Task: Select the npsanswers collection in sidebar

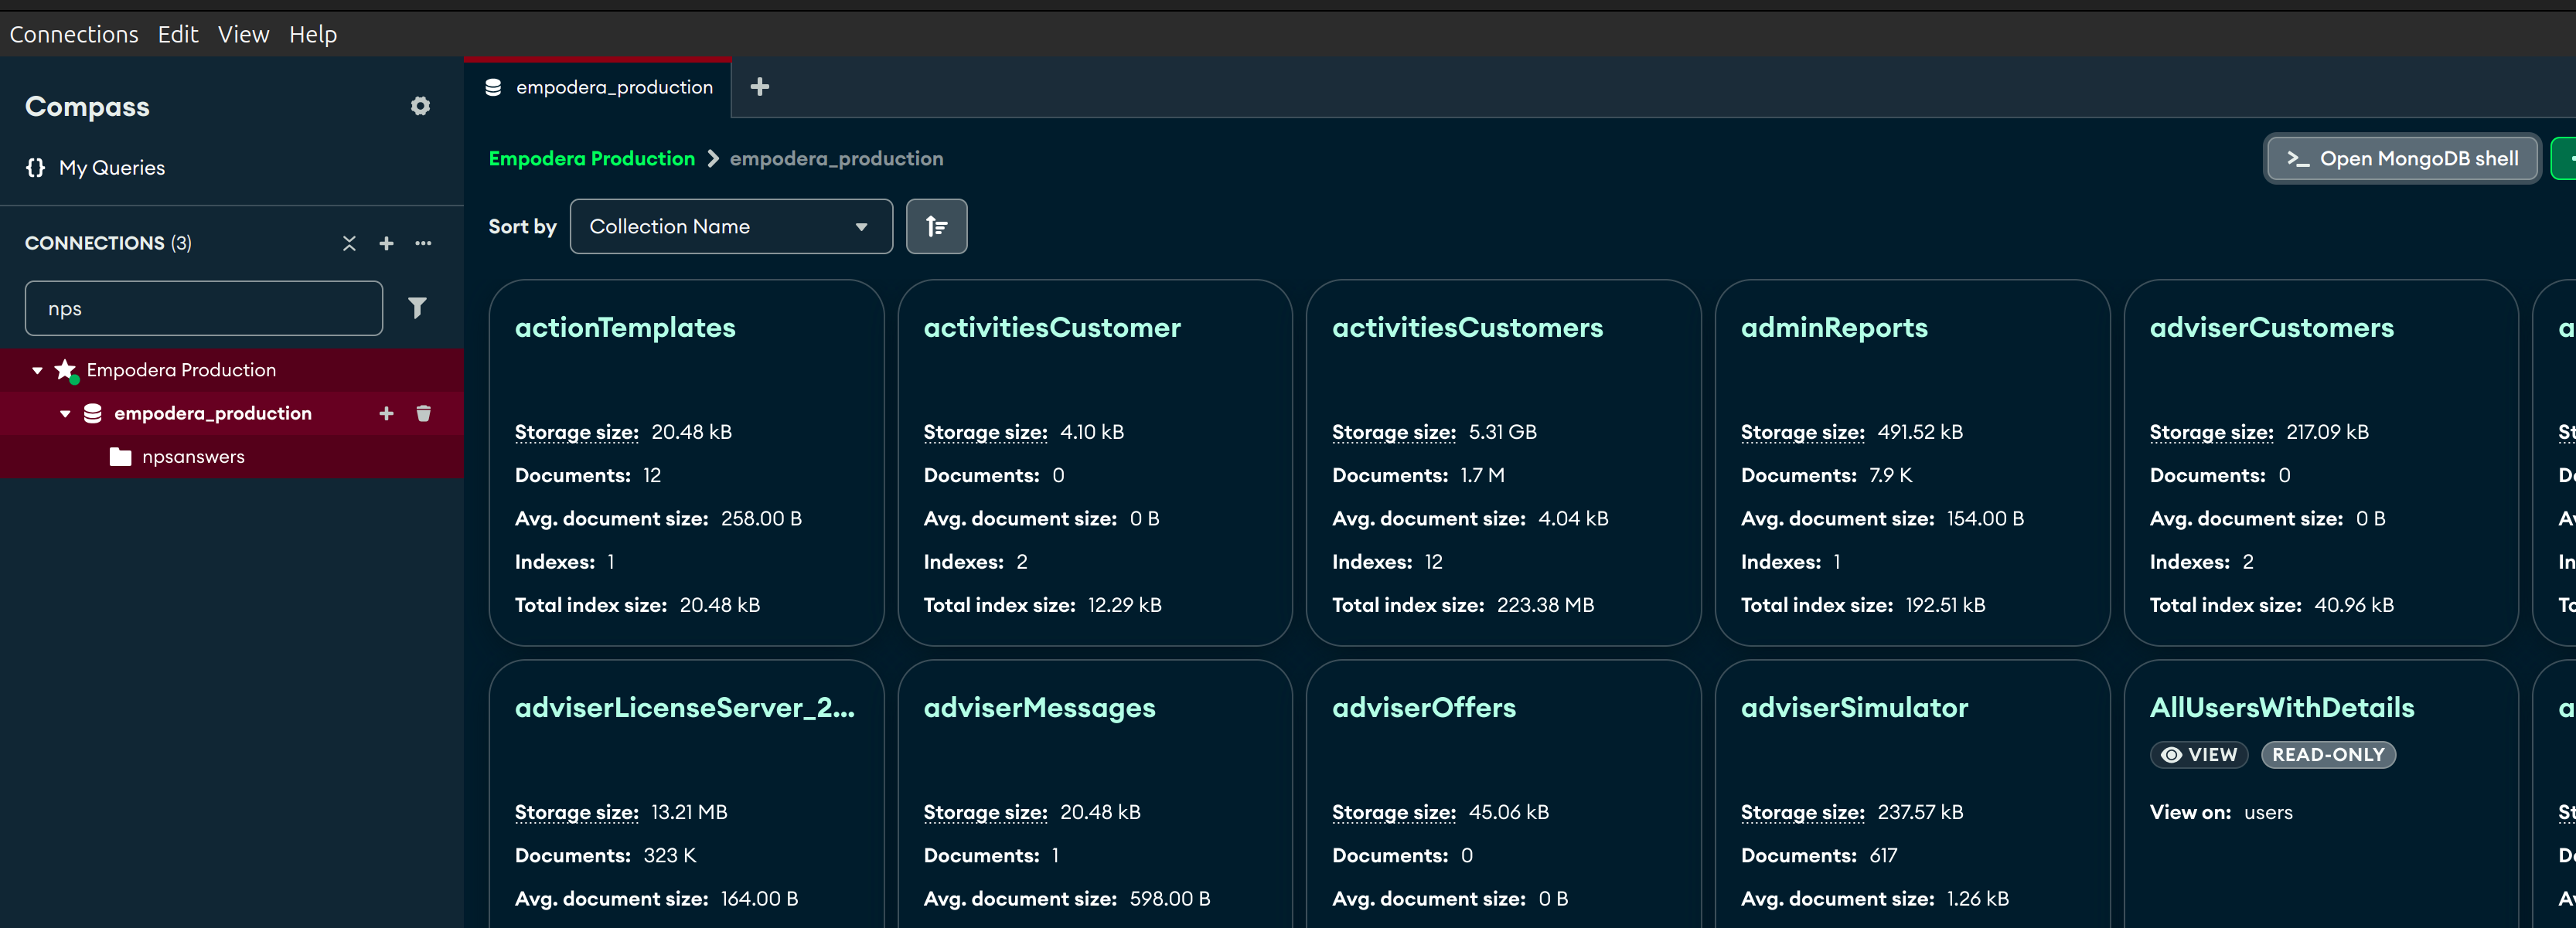Action: tap(193, 457)
